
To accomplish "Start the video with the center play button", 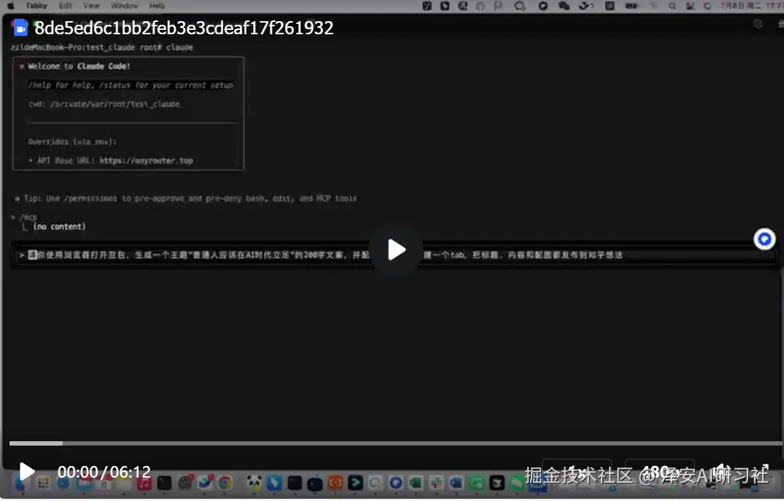I will 396,249.
